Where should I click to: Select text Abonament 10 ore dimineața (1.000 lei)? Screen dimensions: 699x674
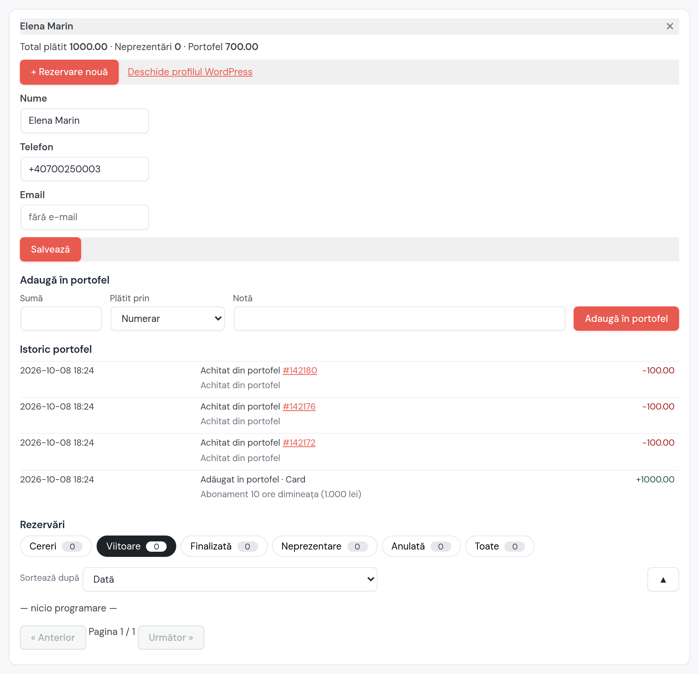[x=281, y=494]
